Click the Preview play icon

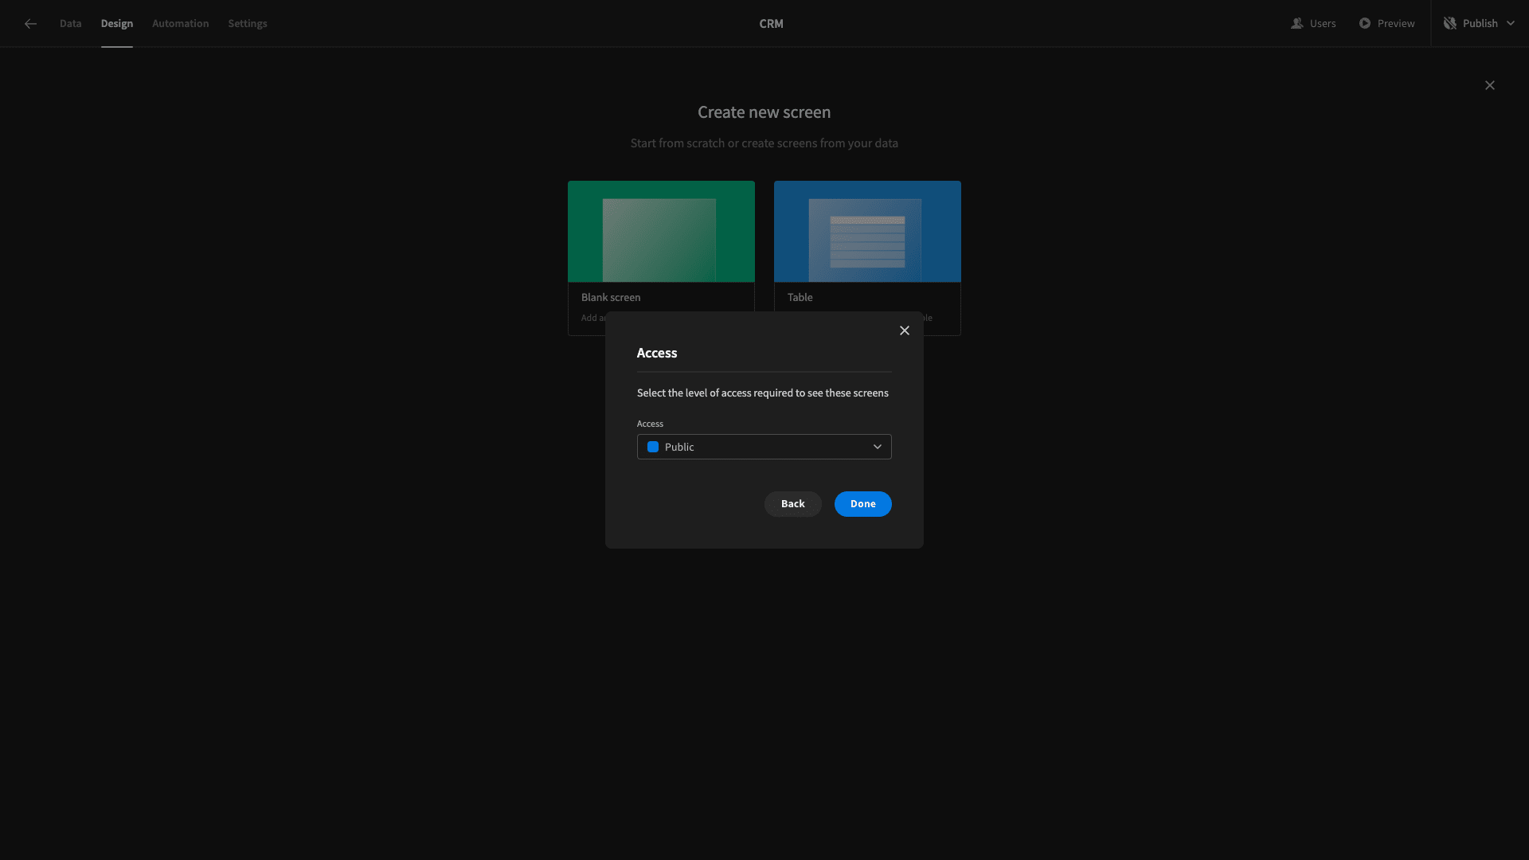pyautogui.click(x=1365, y=24)
